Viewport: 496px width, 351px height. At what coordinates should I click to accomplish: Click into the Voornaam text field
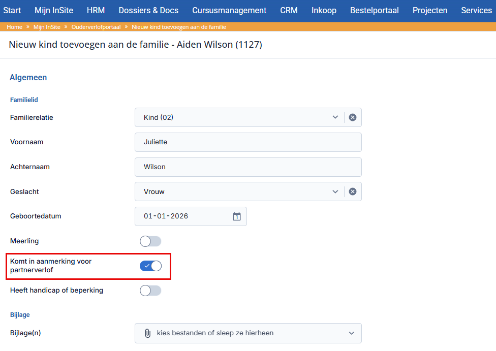(248, 142)
